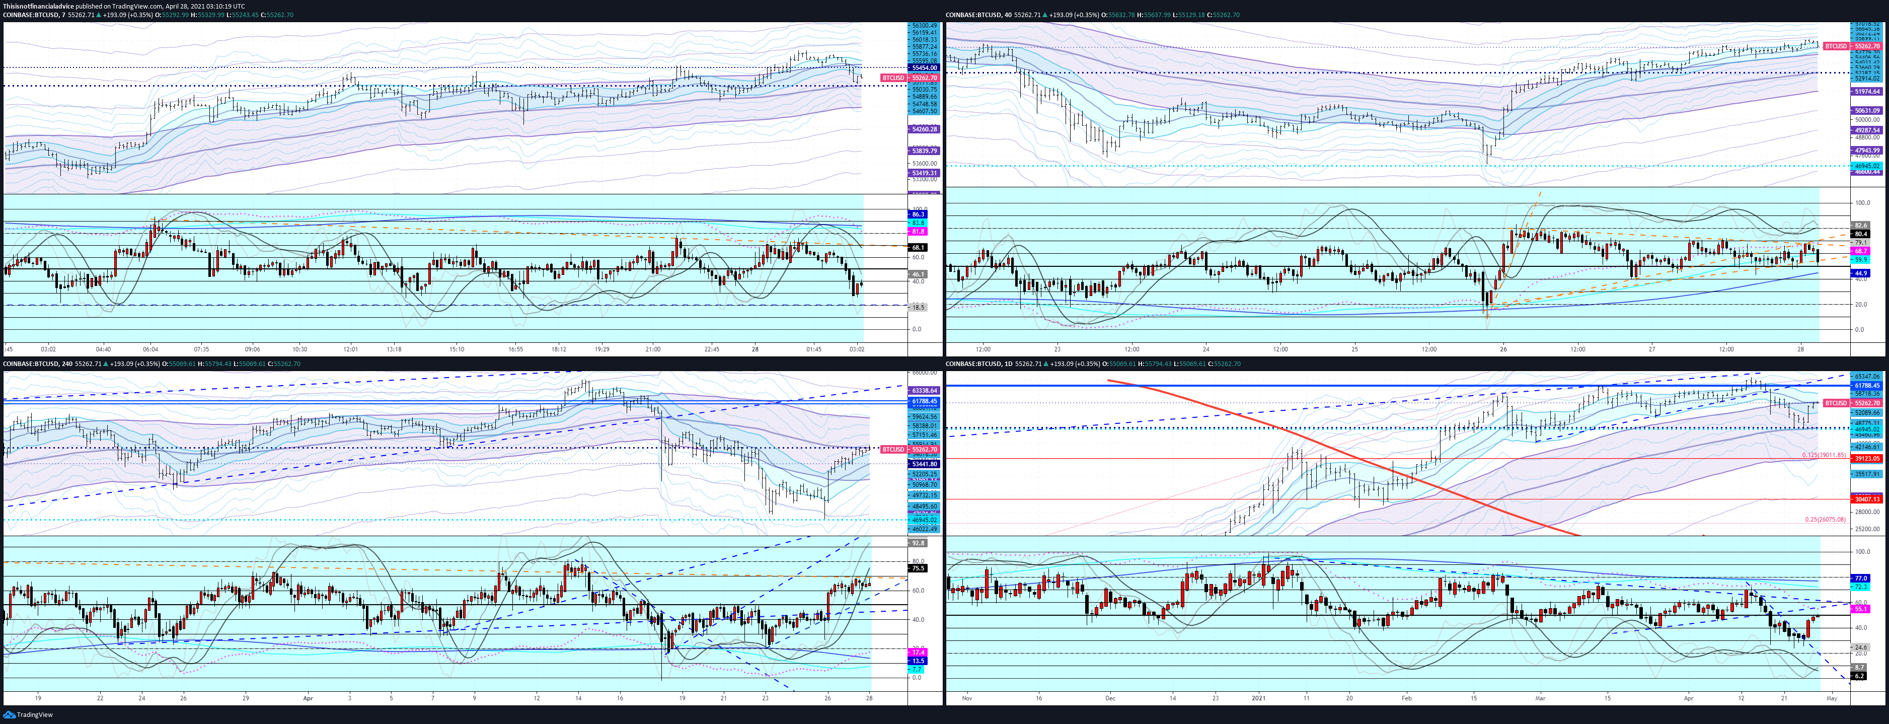Click the 01:45 time axis label
The image size is (1889, 724).
814,349
